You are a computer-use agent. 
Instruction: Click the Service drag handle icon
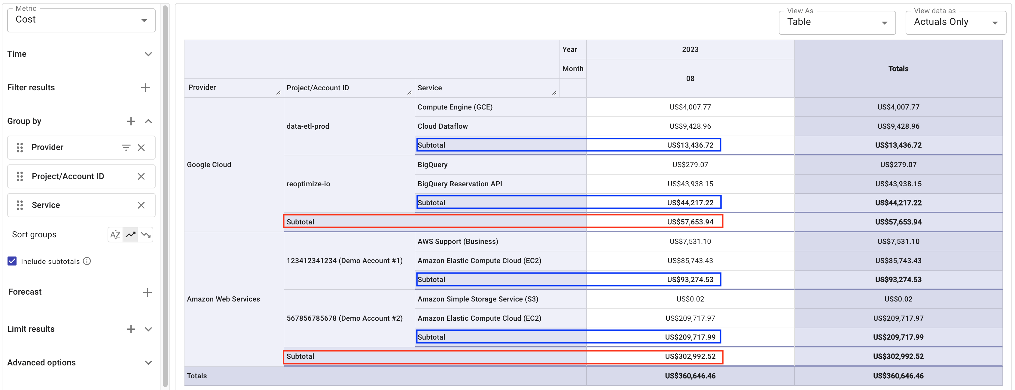pos(20,205)
